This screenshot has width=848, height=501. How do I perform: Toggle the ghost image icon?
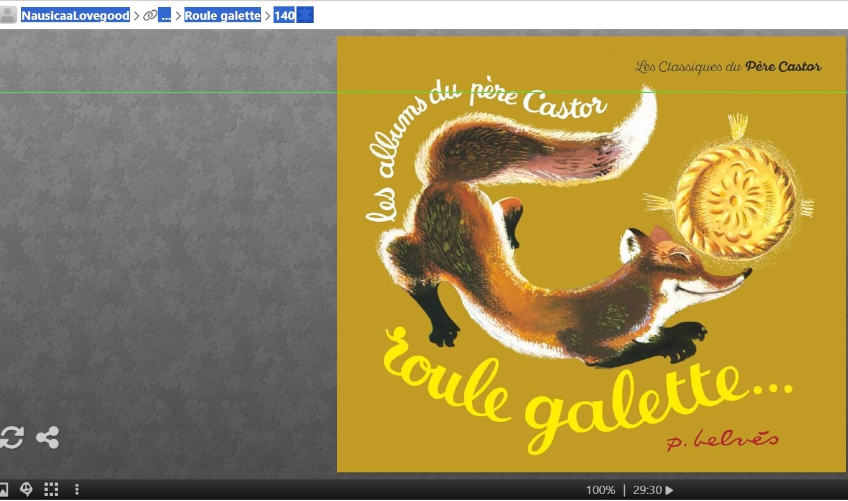coord(26,490)
